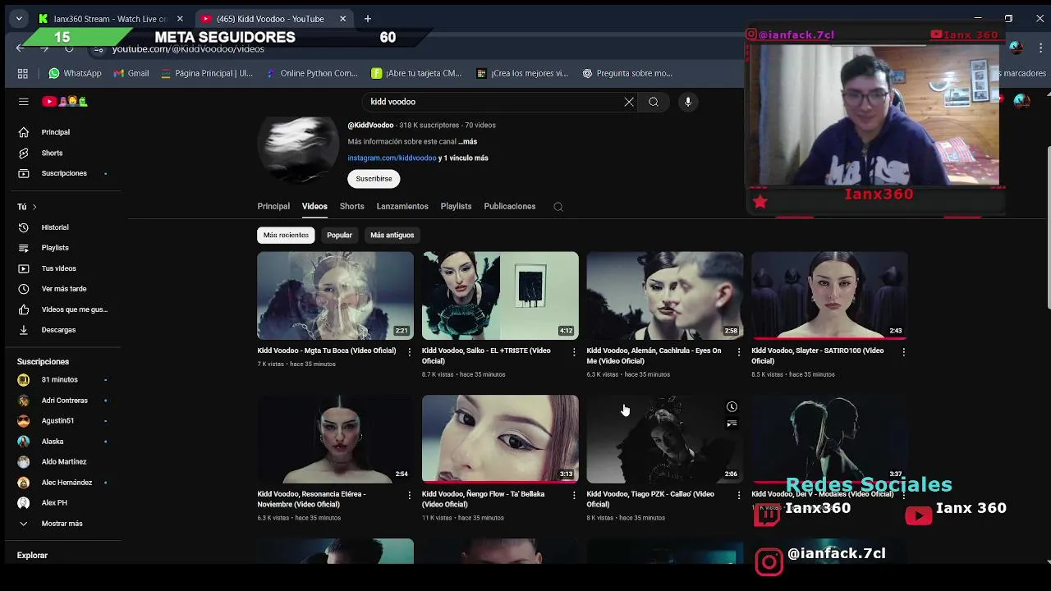Add Callao' video to queue via thumbnail icon
The height and width of the screenshot is (591, 1051).
click(x=732, y=424)
